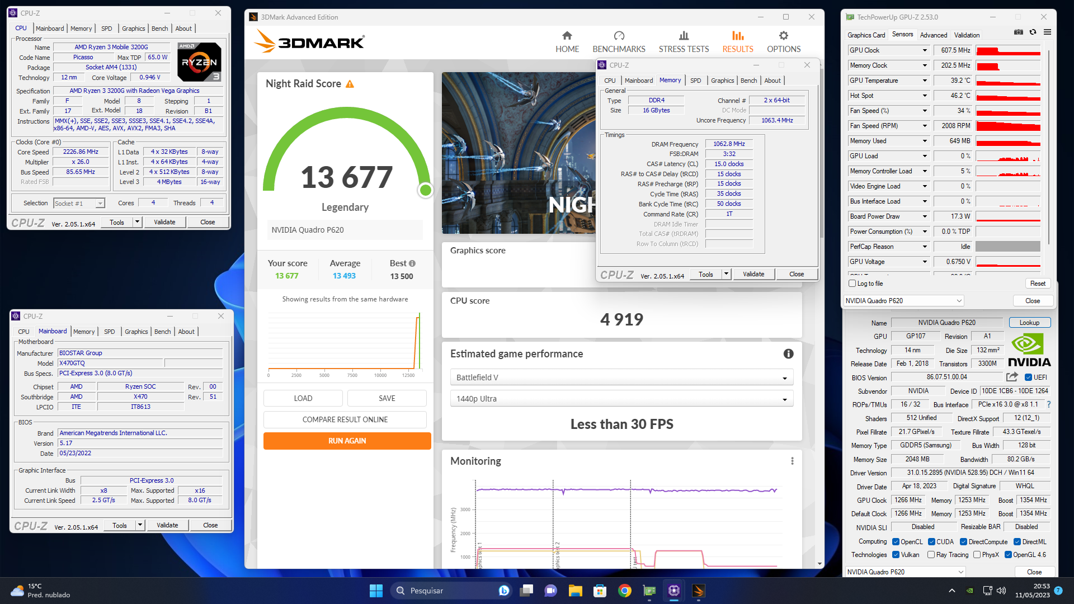This screenshot has width=1074, height=604.
Task: Click Bus Interface question mark icon
Action: click(x=1048, y=404)
